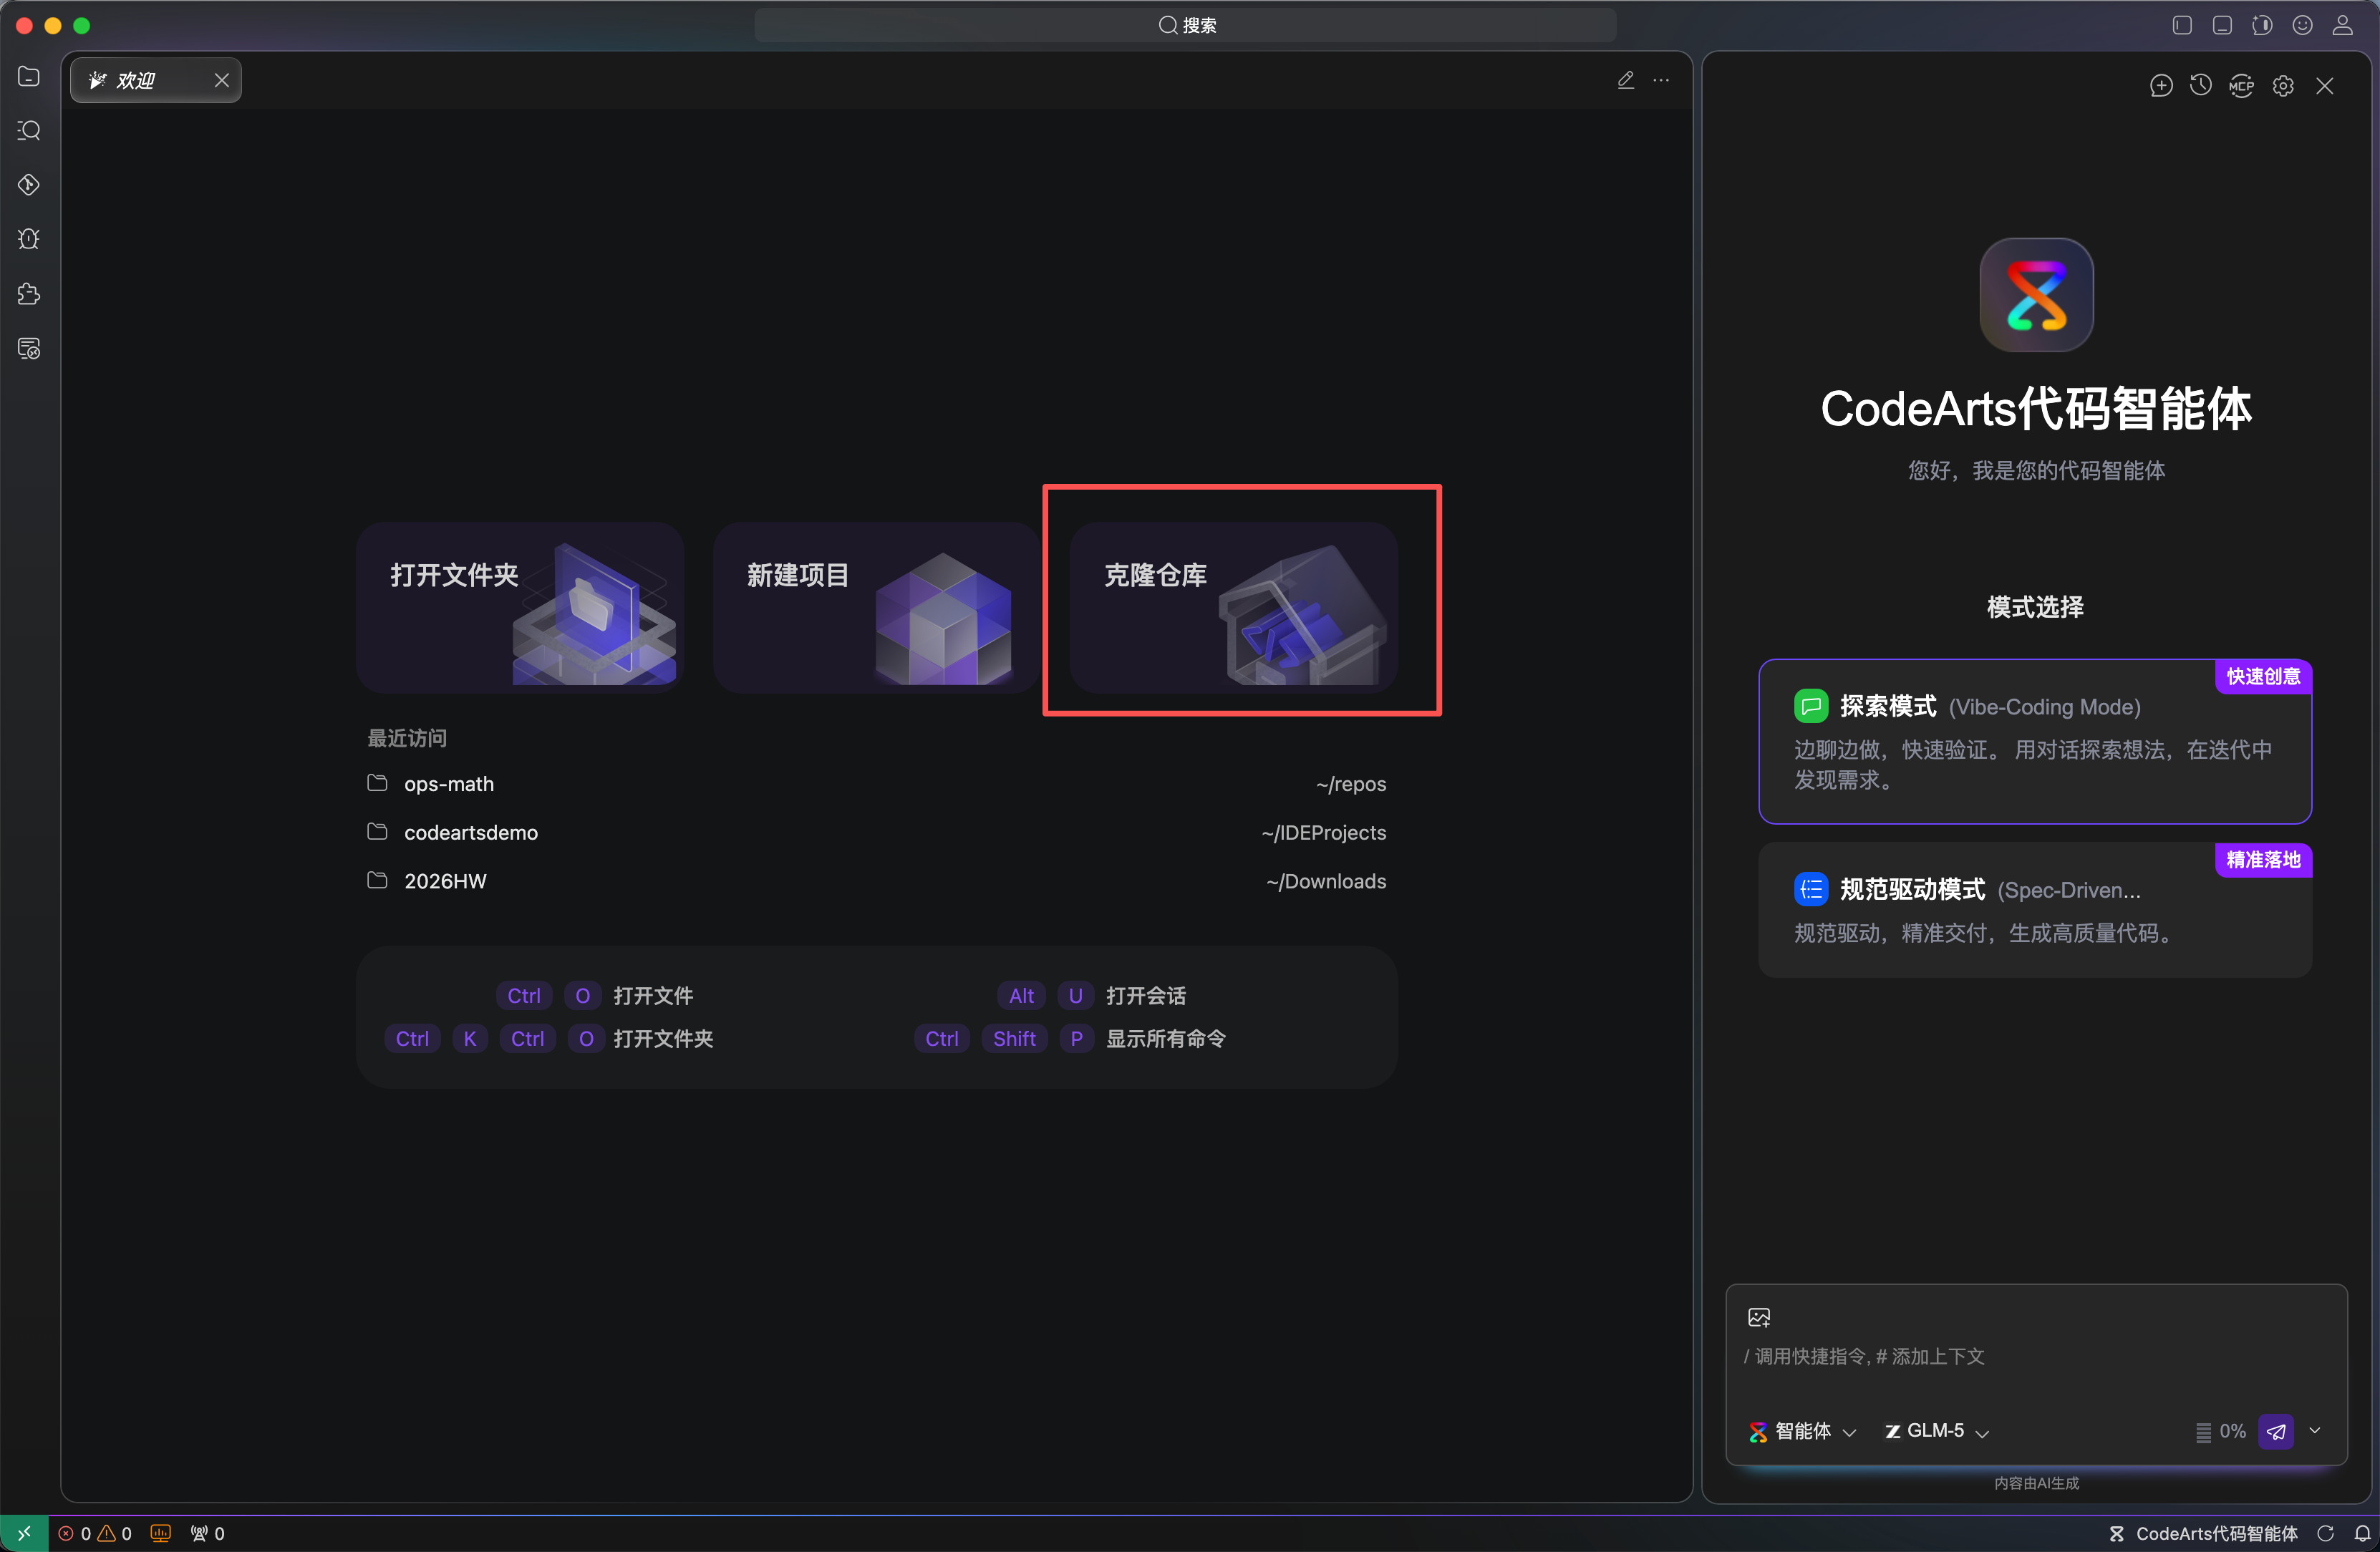Open chat history clock icon
Image resolution: width=2380 pixels, height=1552 pixels.
[x=2200, y=86]
